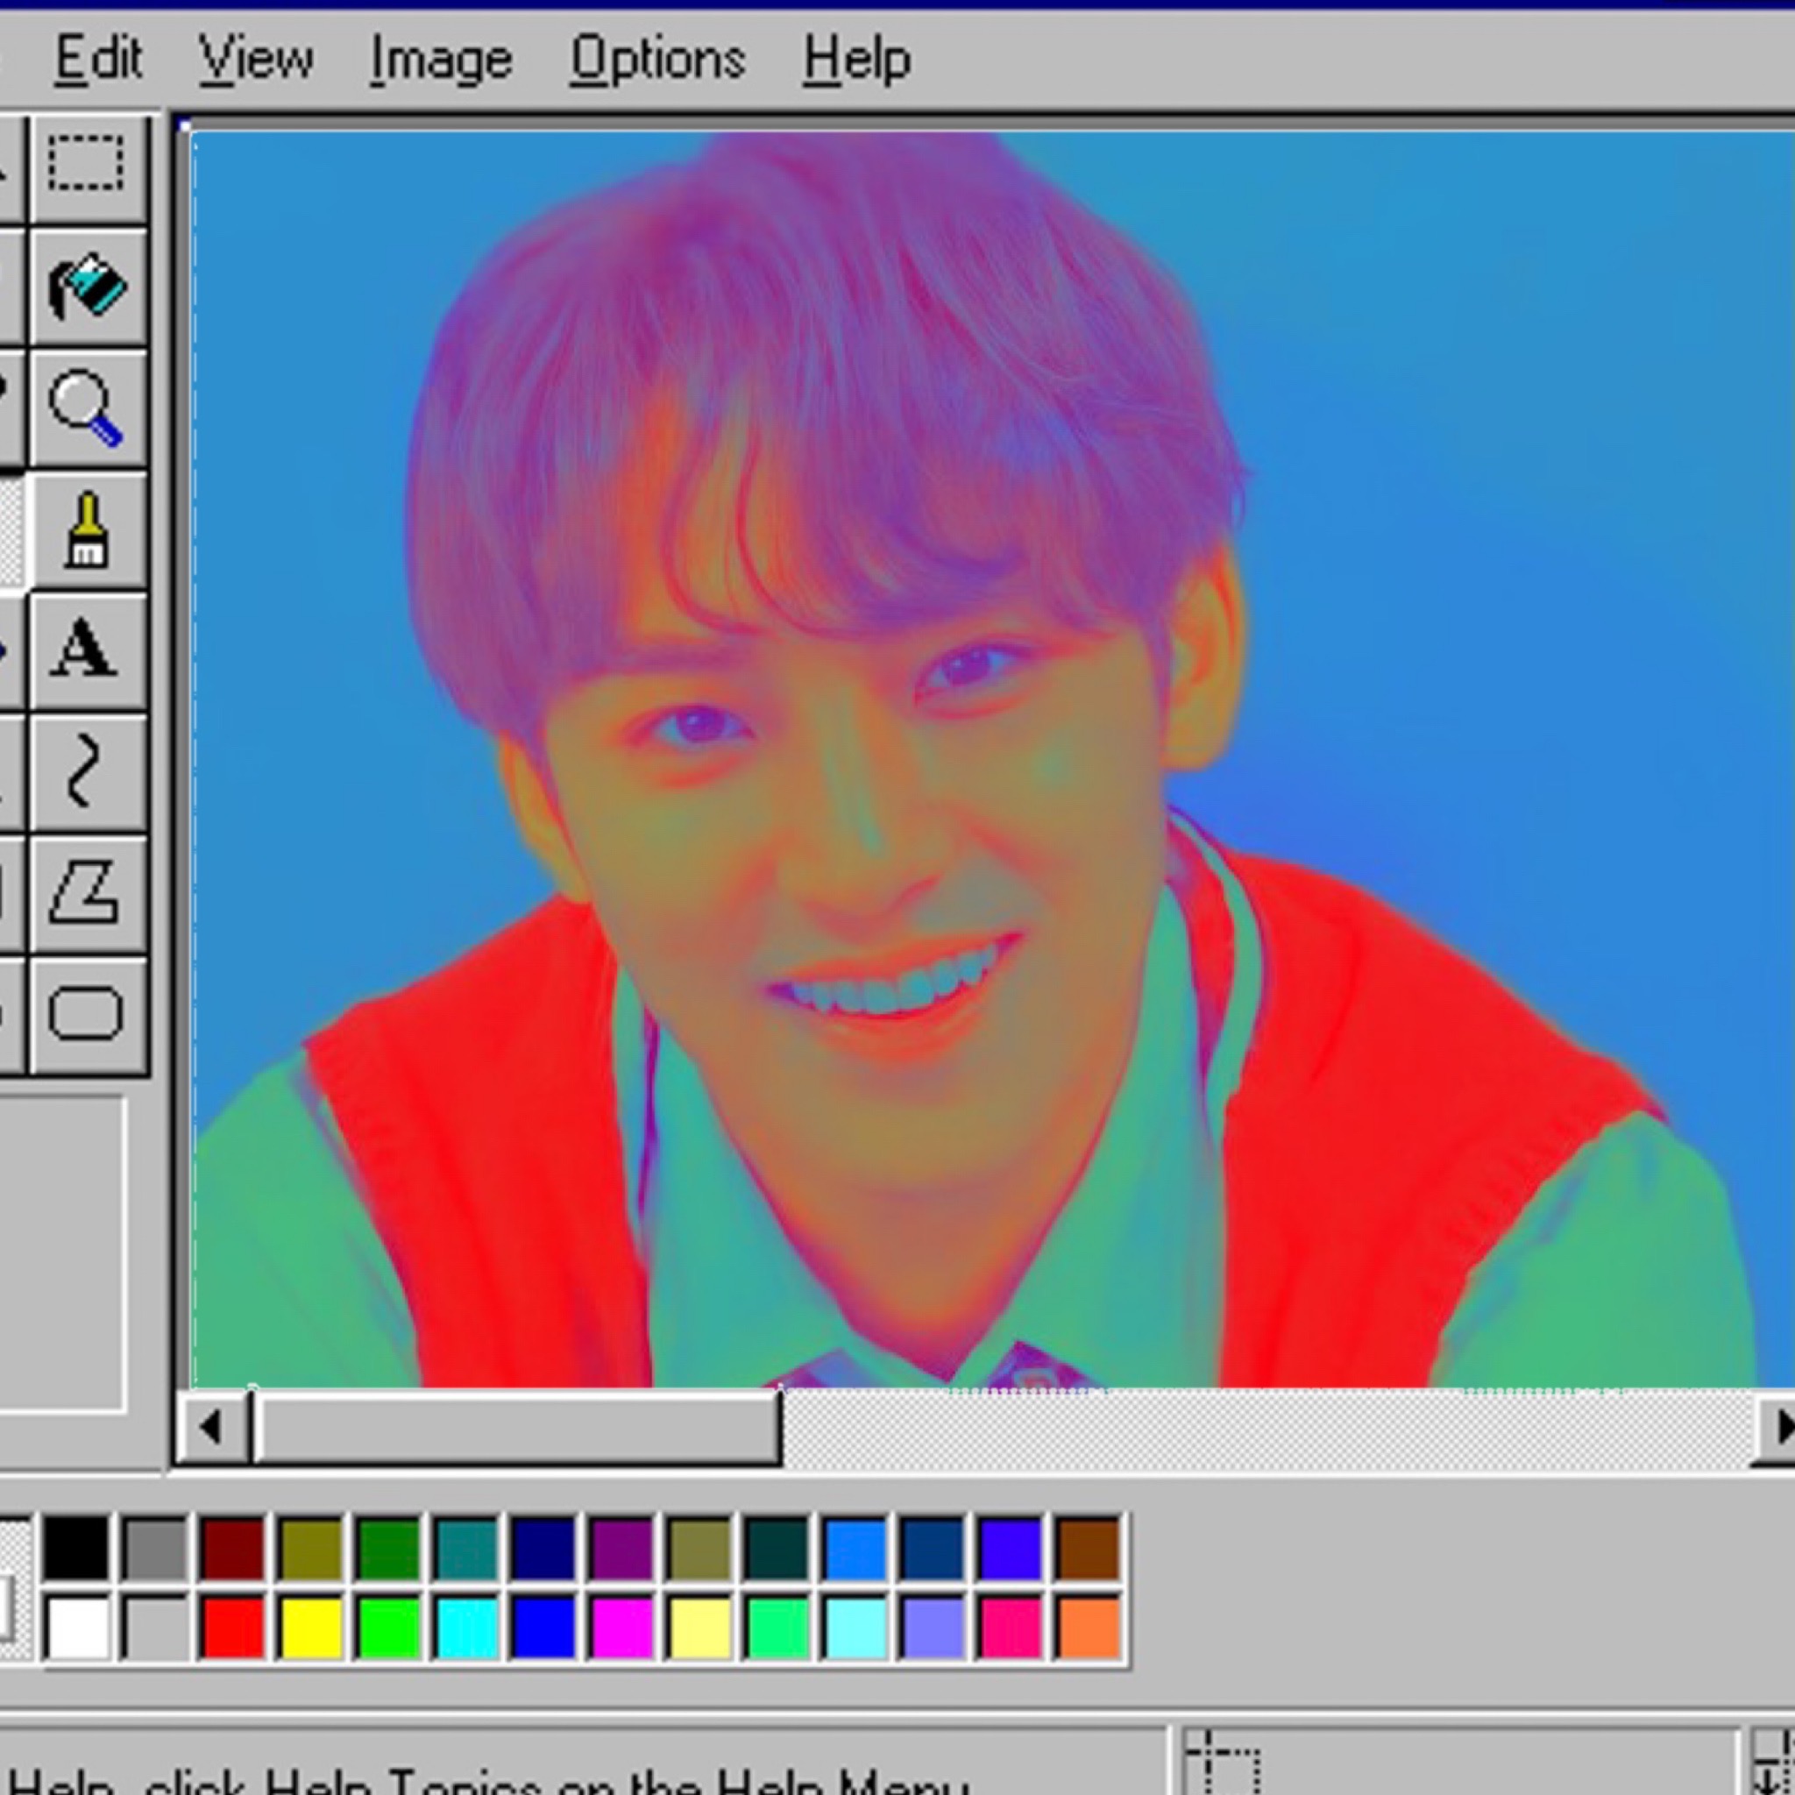Pick the red color swatch
This screenshot has height=1795, width=1795.
(x=232, y=1628)
